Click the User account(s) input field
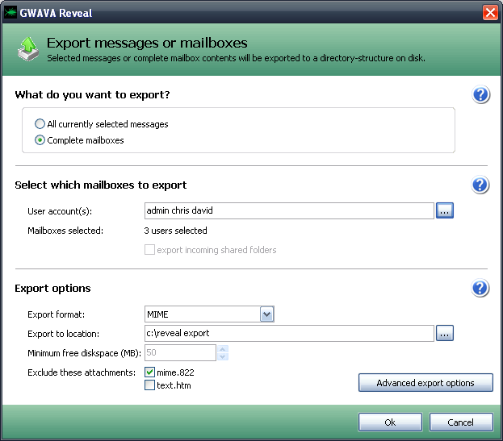Image resolution: width=503 pixels, height=441 pixels. coord(289,210)
